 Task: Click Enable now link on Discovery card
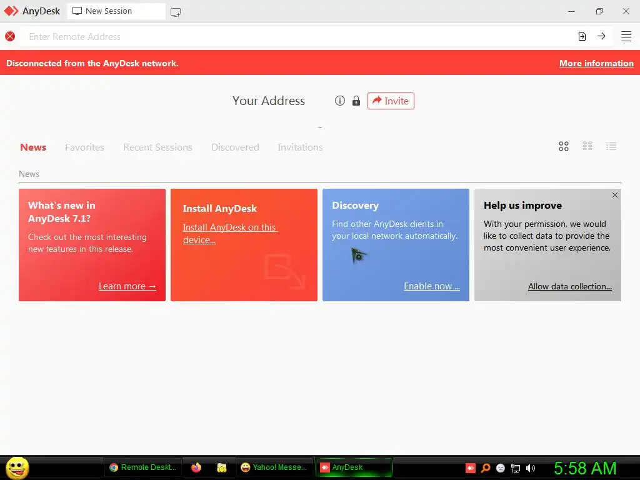pos(432,286)
